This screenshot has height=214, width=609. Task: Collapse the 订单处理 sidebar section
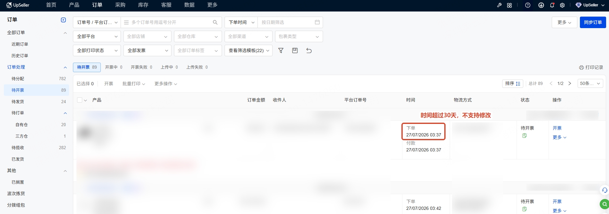coord(65,67)
